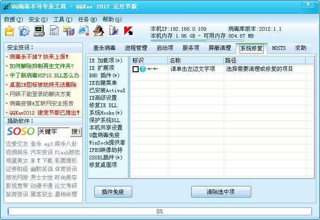The width and height of the screenshot is (320, 220).
Task: Select IE 扩展项 in the repair list
Action: pyautogui.click(x=102, y=68)
